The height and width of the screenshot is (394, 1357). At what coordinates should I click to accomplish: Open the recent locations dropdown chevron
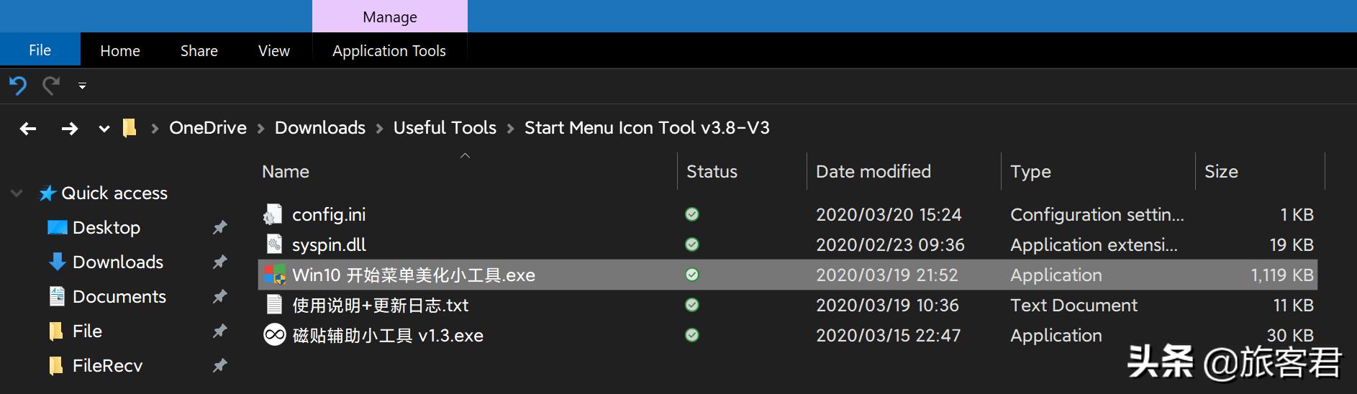click(104, 129)
